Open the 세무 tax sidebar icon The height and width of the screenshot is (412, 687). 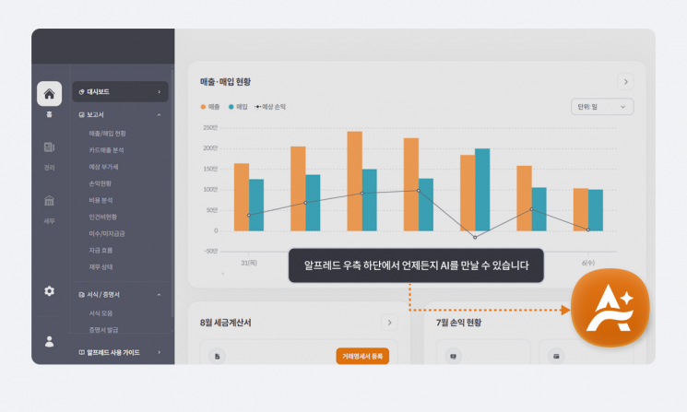pyautogui.click(x=49, y=201)
